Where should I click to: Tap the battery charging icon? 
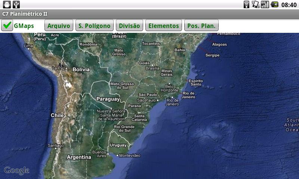click(x=275, y=4)
